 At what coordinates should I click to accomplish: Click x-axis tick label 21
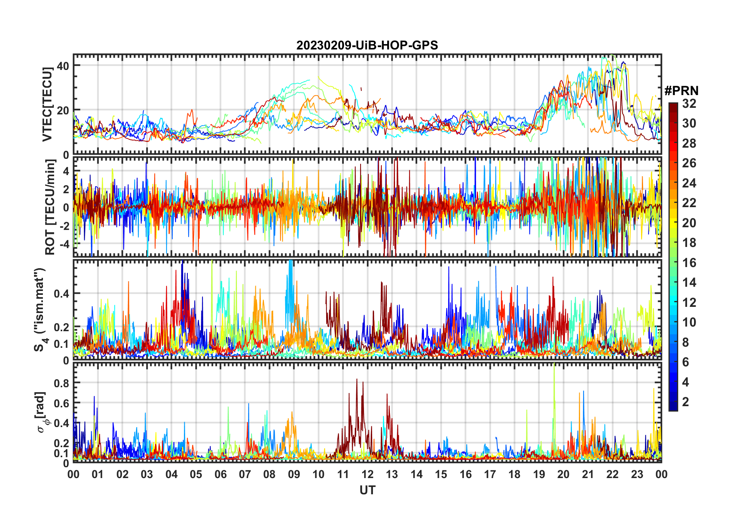588,474
